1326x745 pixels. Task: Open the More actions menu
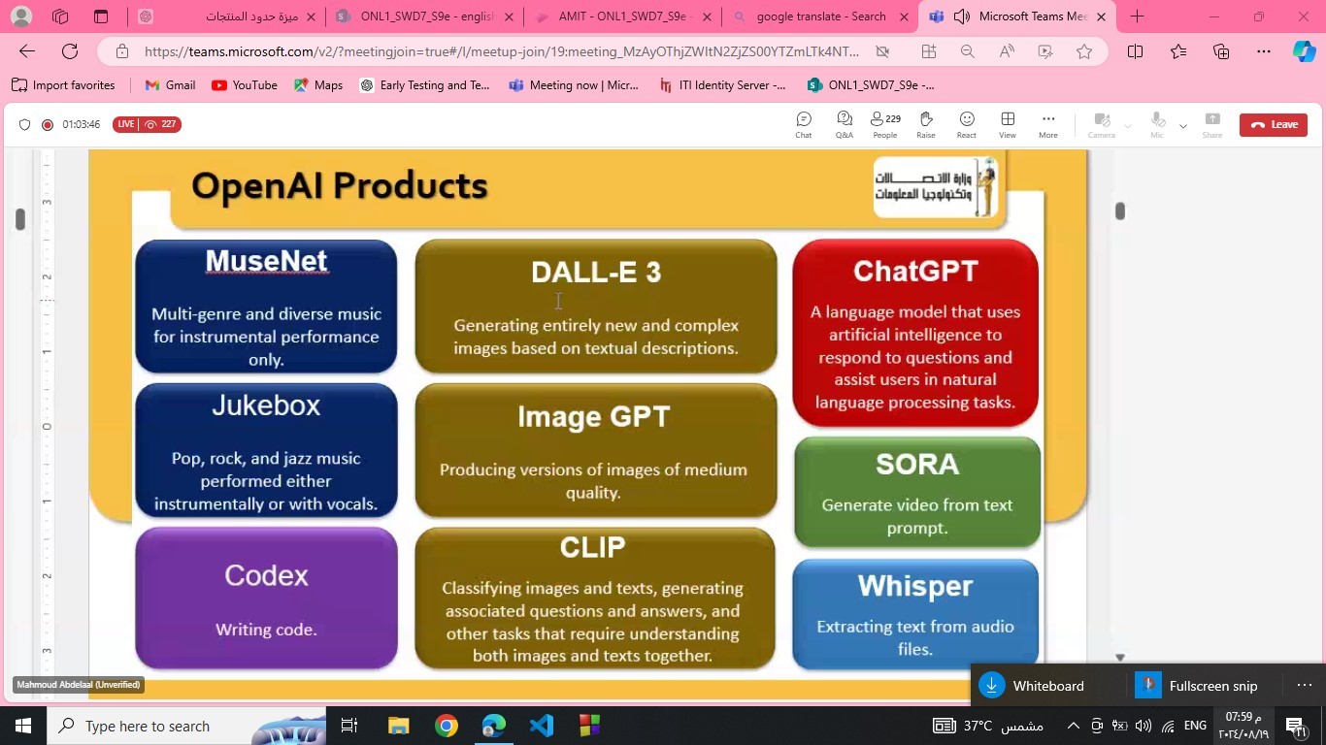(x=1047, y=124)
